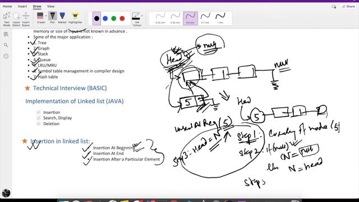Click the LRU/MRU list item

[x=47, y=65]
